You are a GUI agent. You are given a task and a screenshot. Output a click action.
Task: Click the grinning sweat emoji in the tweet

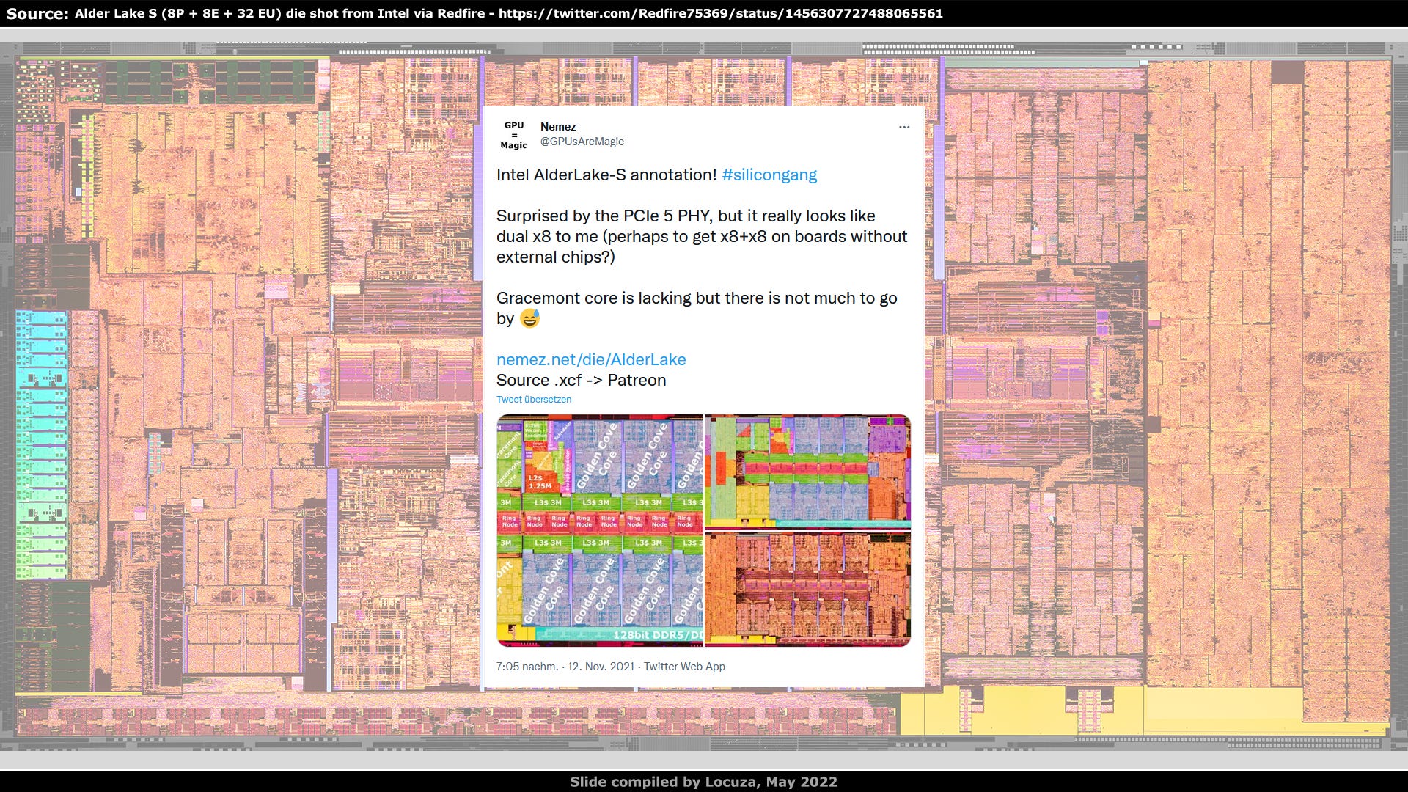click(529, 318)
